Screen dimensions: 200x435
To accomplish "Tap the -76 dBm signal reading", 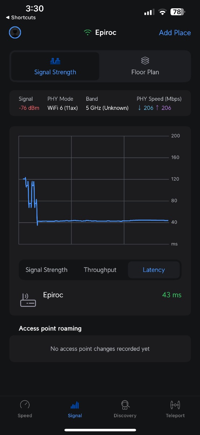I will tap(29, 108).
